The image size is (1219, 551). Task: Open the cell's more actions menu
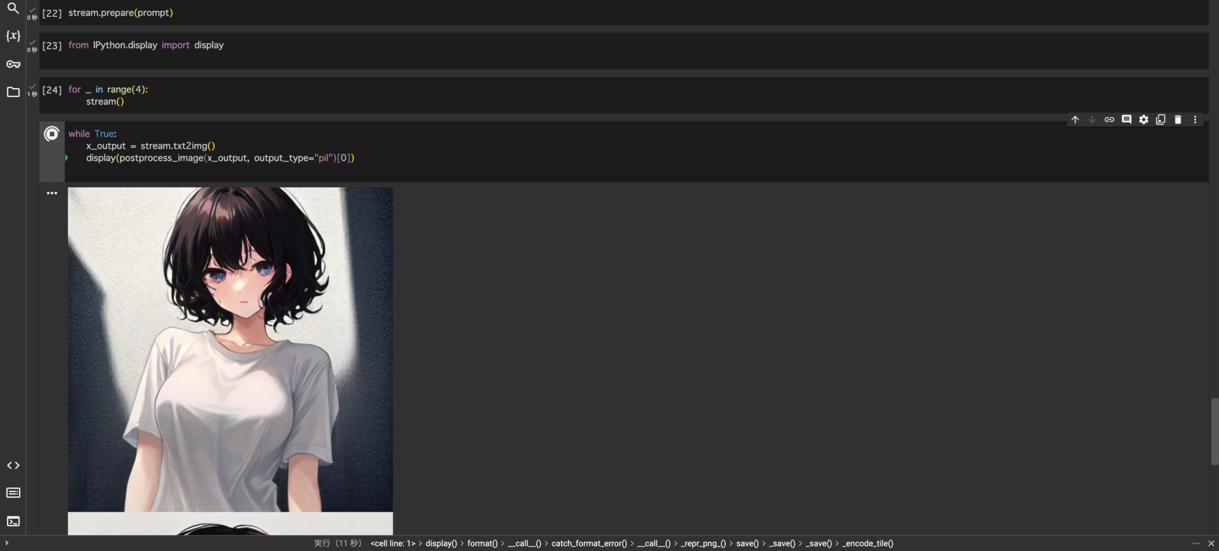[1195, 119]
